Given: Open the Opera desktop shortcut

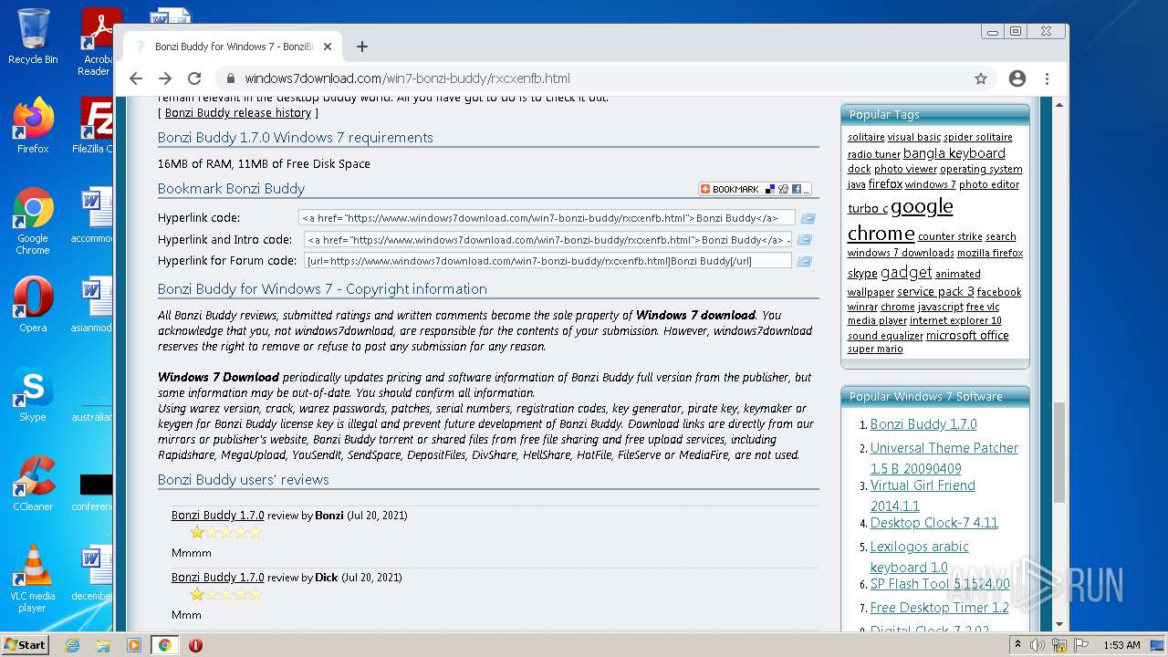Looking at the screenshot, I should click(x=33, y=305).
